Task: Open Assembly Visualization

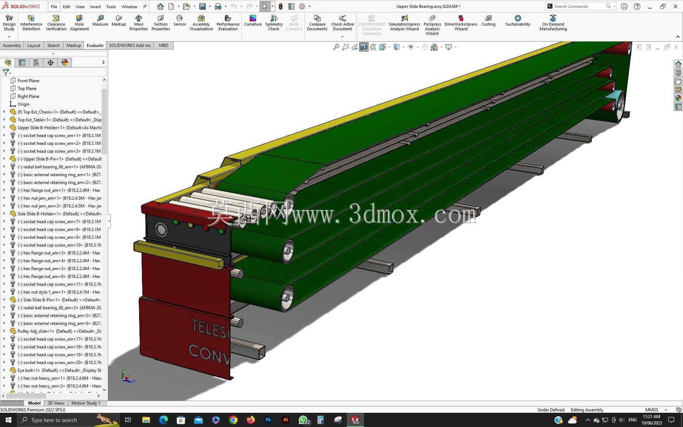Action: (x=201, y=23)
